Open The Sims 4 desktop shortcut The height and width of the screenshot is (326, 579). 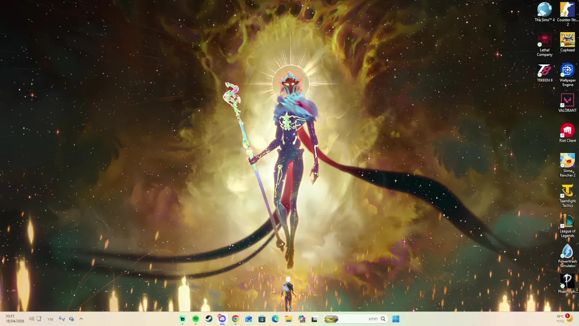545,12
